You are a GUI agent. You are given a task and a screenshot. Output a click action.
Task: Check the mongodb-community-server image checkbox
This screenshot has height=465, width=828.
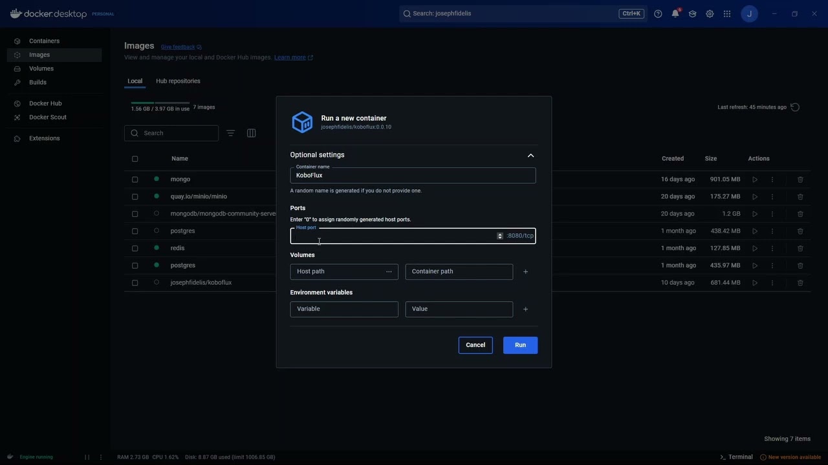[135, 214]
